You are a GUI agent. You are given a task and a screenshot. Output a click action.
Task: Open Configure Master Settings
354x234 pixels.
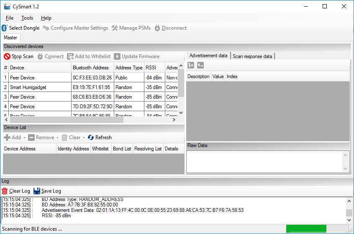[75, 28]
